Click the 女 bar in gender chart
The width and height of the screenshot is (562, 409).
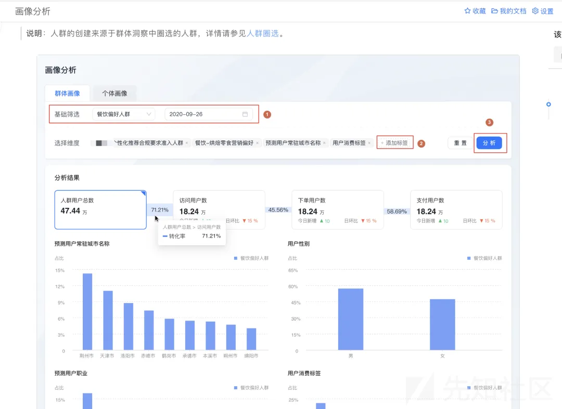tap(442, 325)
